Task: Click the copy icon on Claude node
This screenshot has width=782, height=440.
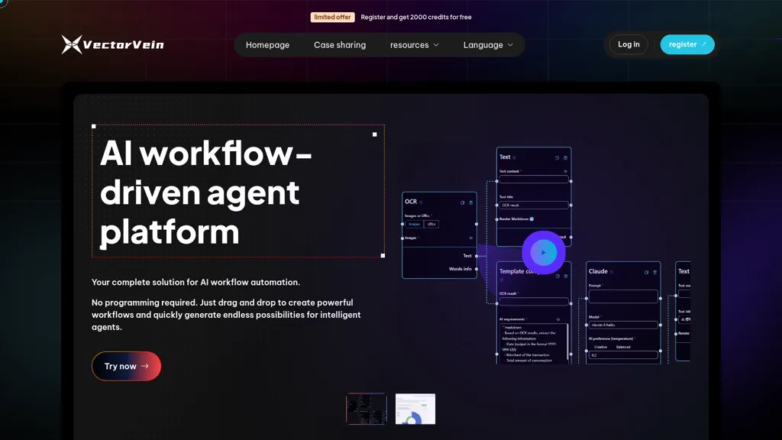Action: (x=646, y=273)
